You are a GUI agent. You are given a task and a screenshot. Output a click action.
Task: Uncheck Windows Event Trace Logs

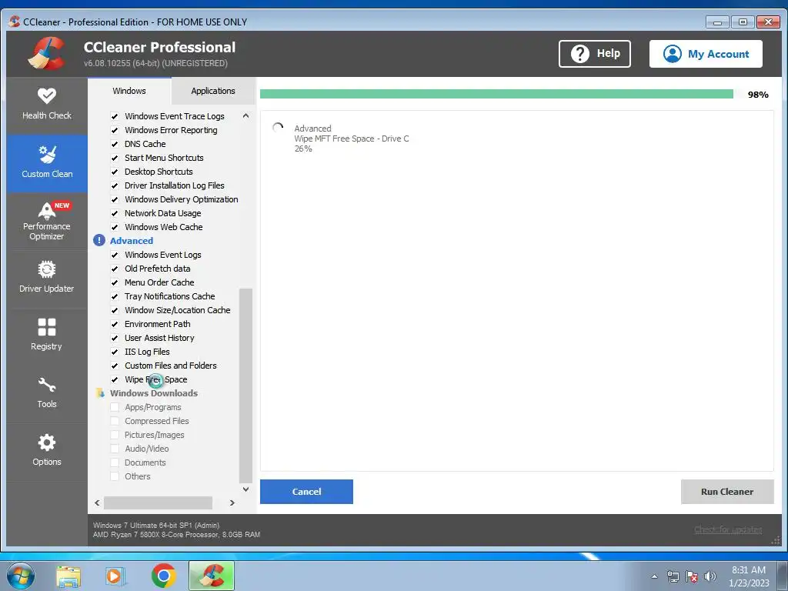(115, 116)
